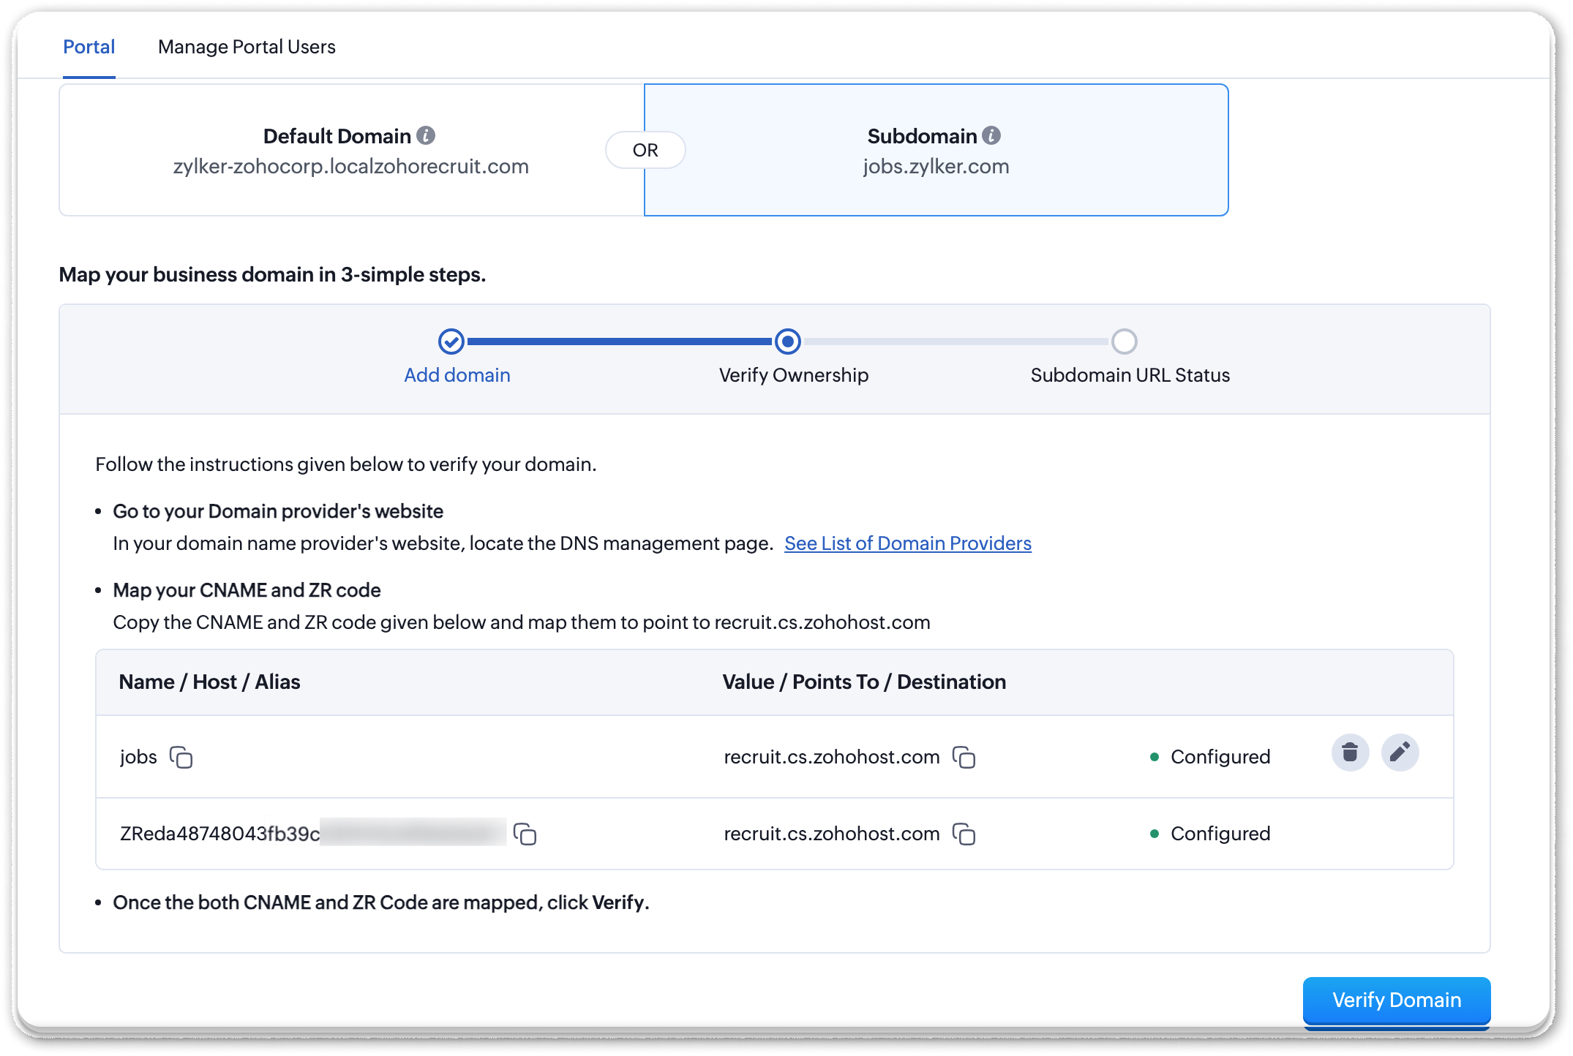Image resolution: width=1573 pixels, height=1056 pixels.
Task: Click the Subdomain info icon
Action: 991,135
